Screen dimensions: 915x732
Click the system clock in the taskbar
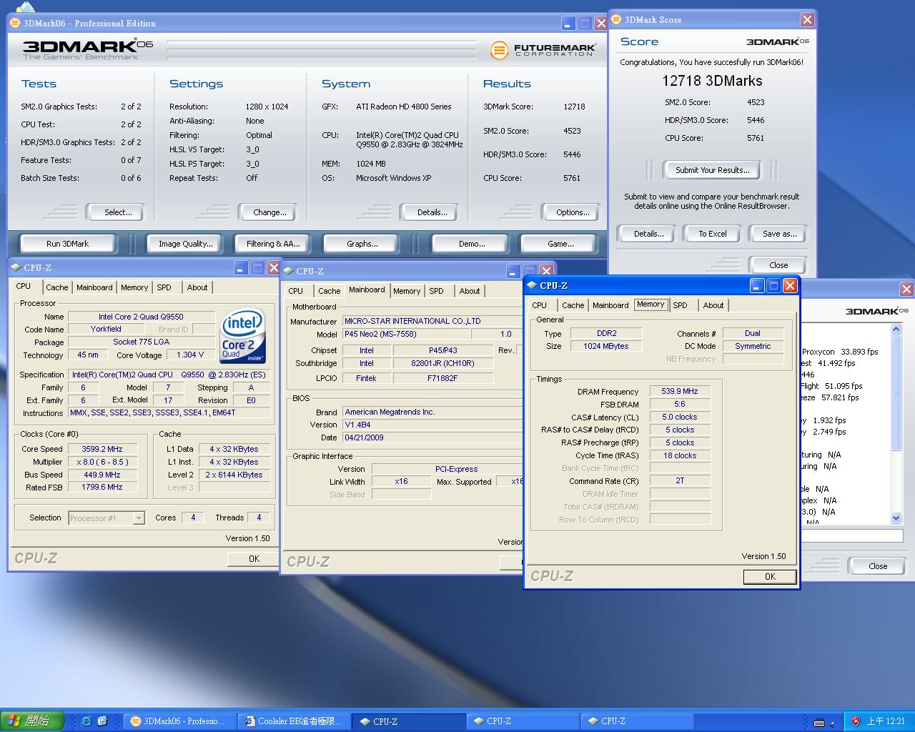point(886,721)
